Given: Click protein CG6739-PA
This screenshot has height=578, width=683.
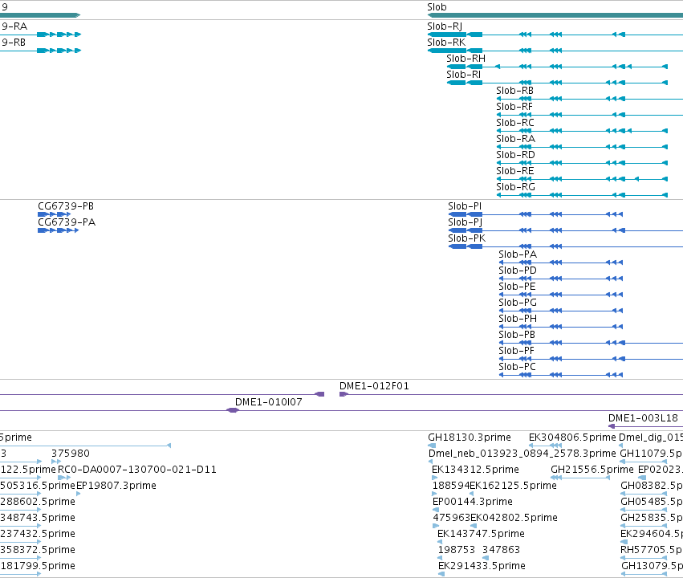Looking at the screenshot, I should [66, 222].
